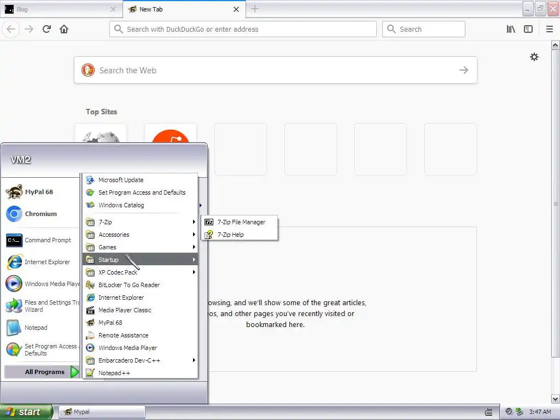
Task: Reload the current page
Action: click(46, 29)
